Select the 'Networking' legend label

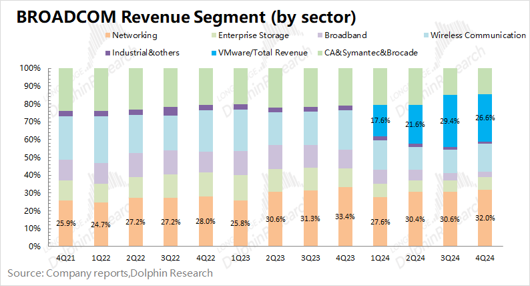tap(135, 35)
